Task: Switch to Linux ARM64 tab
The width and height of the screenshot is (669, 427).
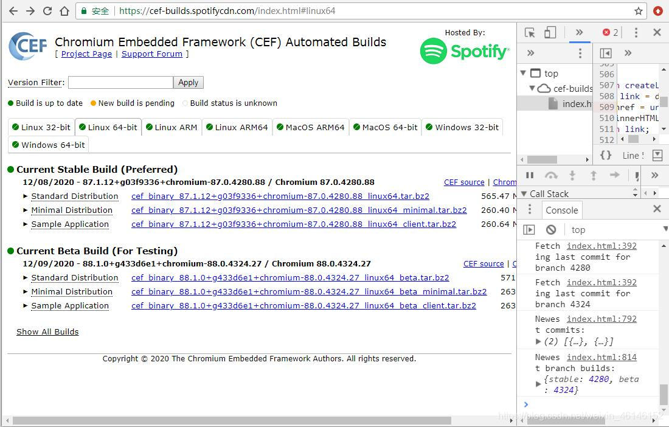Action: [x=237, y=127]
